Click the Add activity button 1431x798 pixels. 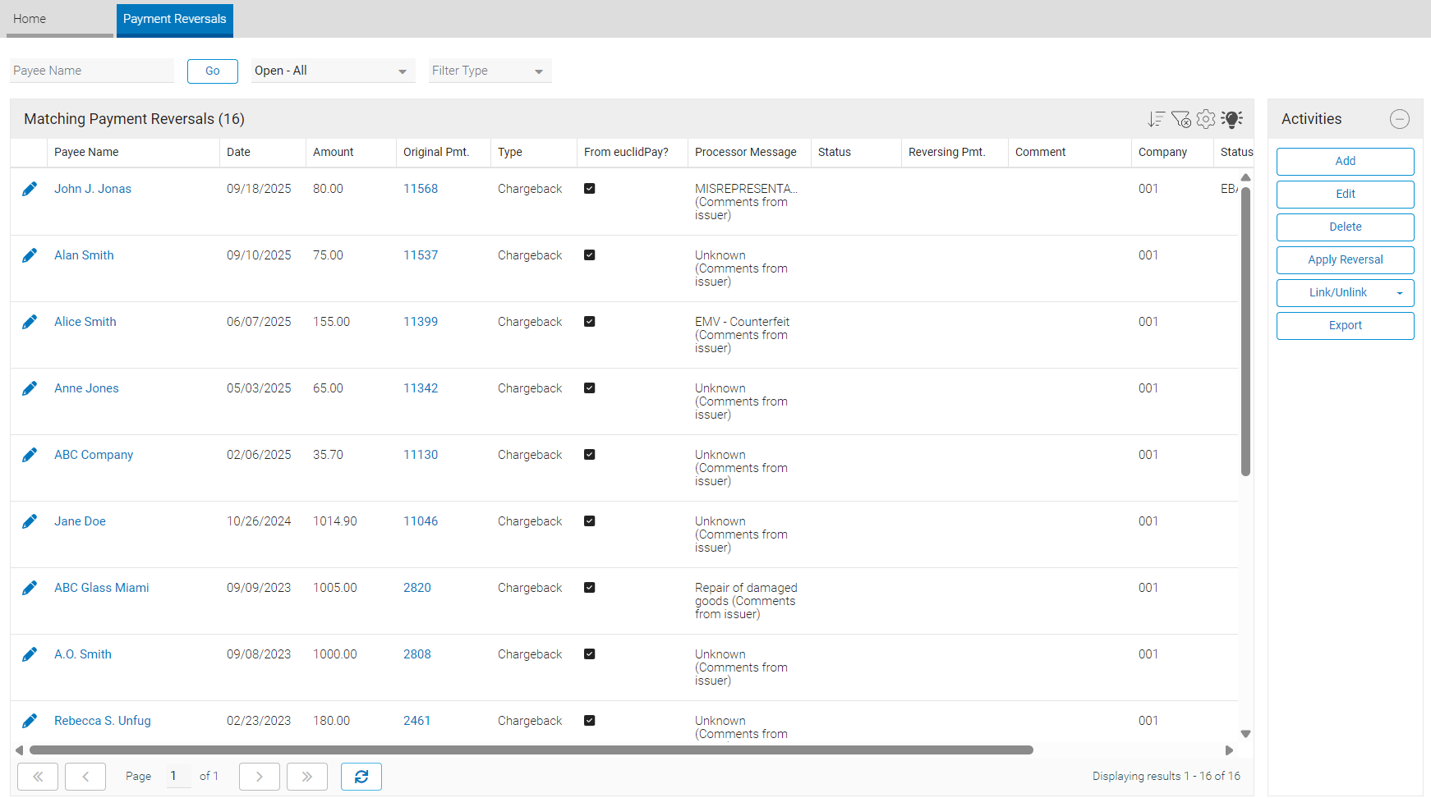[x=1346, y=162]
